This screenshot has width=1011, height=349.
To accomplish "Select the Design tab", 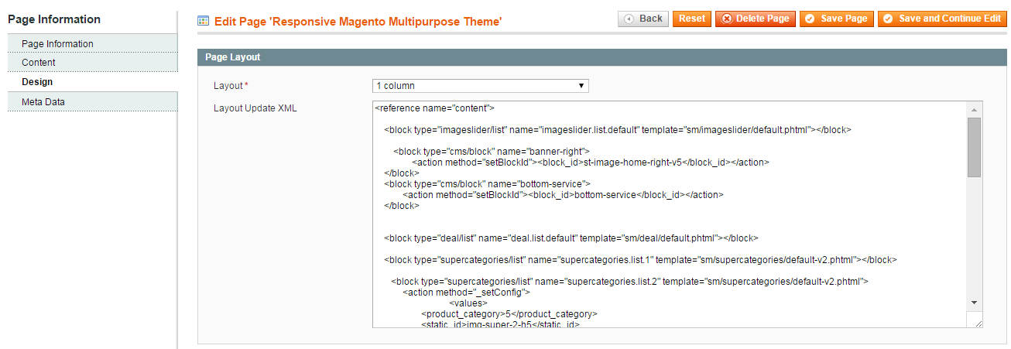I will tap(93, 81).
